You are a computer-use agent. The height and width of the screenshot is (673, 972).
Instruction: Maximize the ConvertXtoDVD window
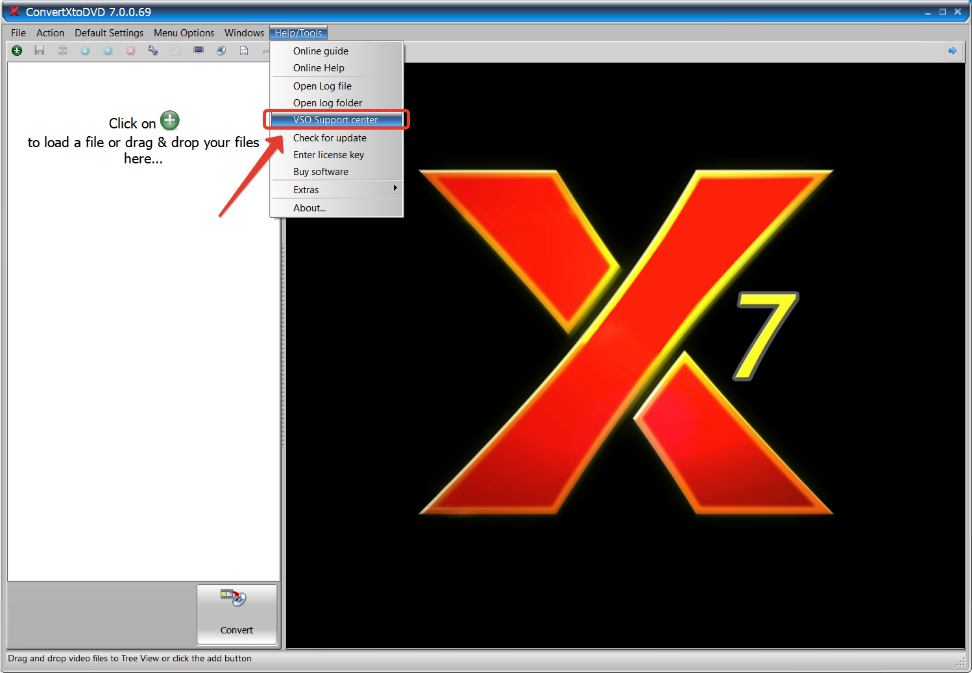(943, 12)
